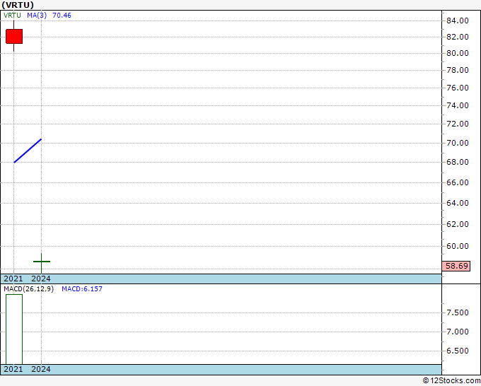Click the 58.69 current price tag

click(x=457, y=266)
